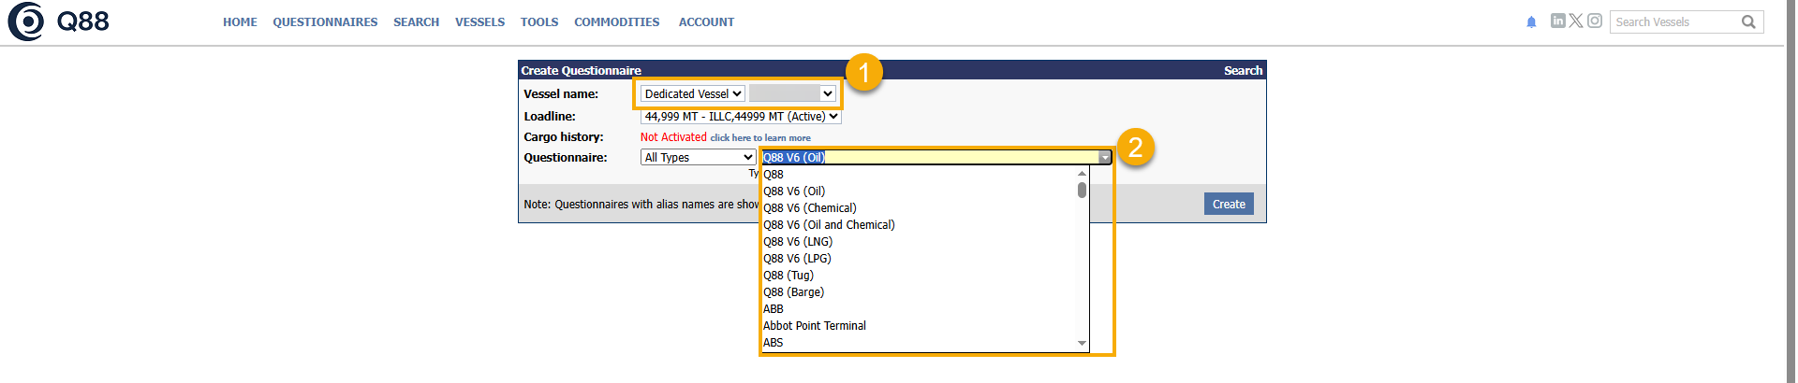Open the Loadline 44,999 MT dropdown

[741, 117]
